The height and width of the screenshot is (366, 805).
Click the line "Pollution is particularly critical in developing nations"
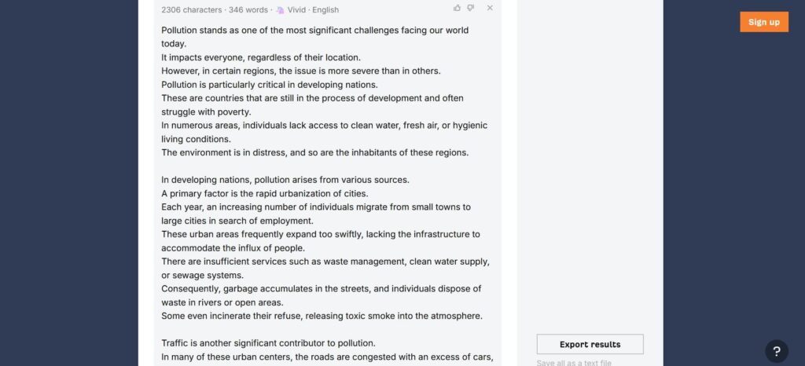click(x=270, y=84)
